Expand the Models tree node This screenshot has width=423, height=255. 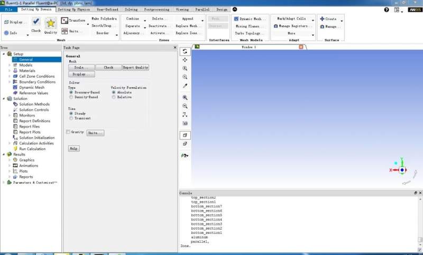(x=10, y=65)
